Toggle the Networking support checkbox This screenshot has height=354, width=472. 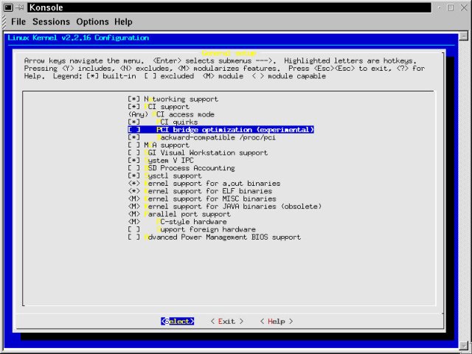click(133, 99)
